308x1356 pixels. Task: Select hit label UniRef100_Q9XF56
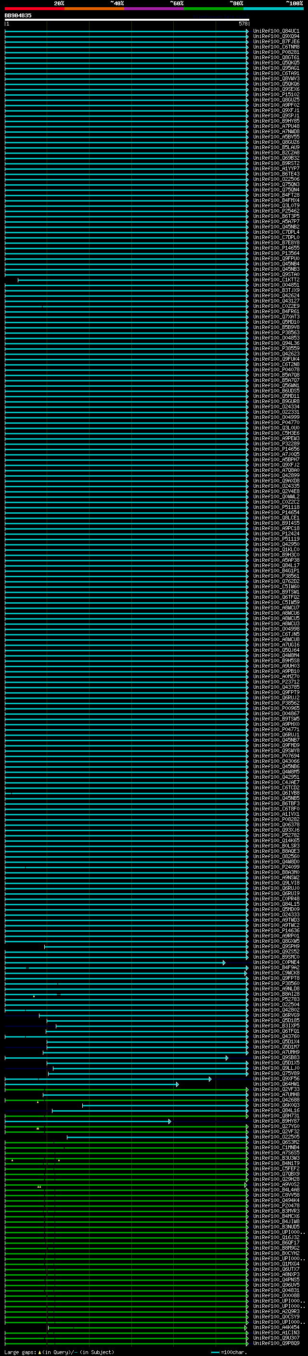[x=276, y=1078]
